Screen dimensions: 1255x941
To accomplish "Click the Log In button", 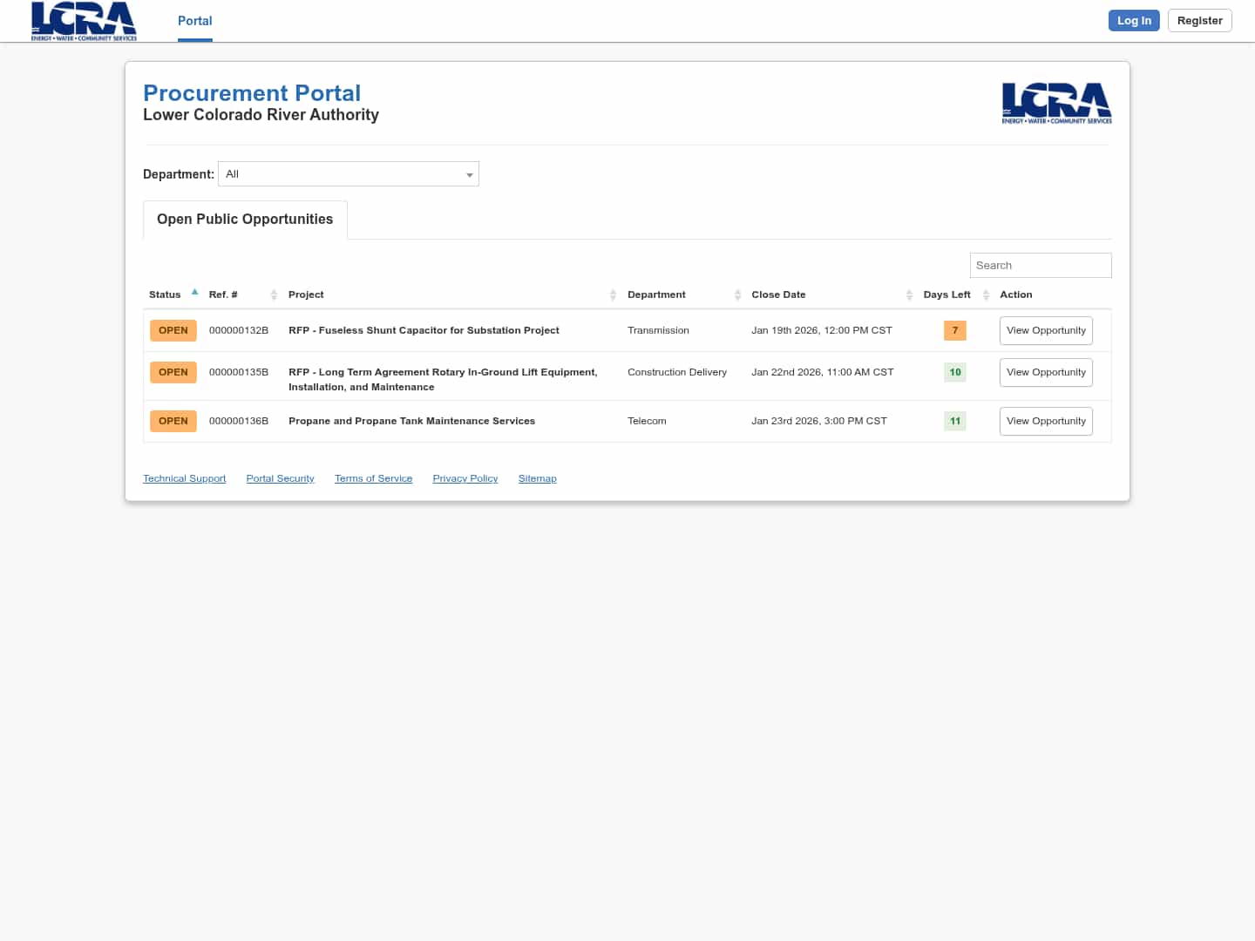I will 1134,21.
